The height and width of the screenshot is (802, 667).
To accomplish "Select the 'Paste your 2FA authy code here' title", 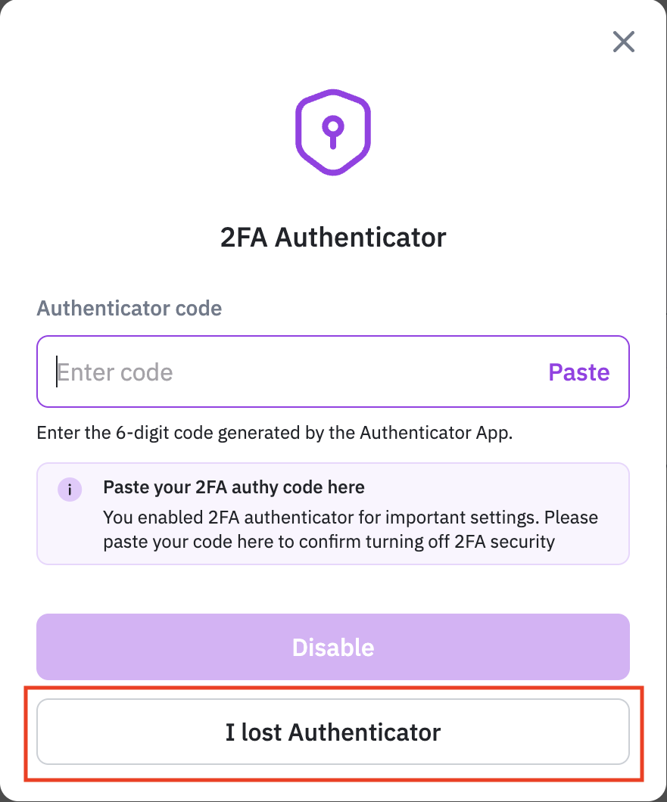I will point(234,486).
